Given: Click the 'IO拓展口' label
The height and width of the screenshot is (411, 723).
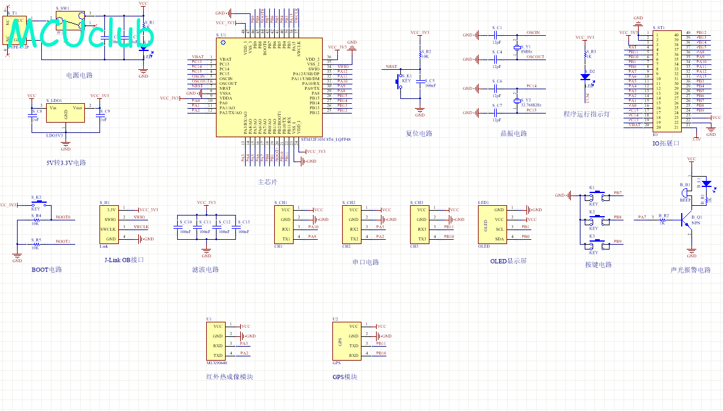Looking at the screenshot, I should point(665,143).
